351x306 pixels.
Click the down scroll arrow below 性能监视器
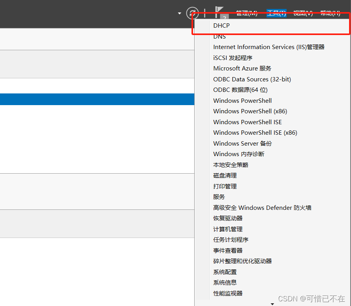(272, 303)
